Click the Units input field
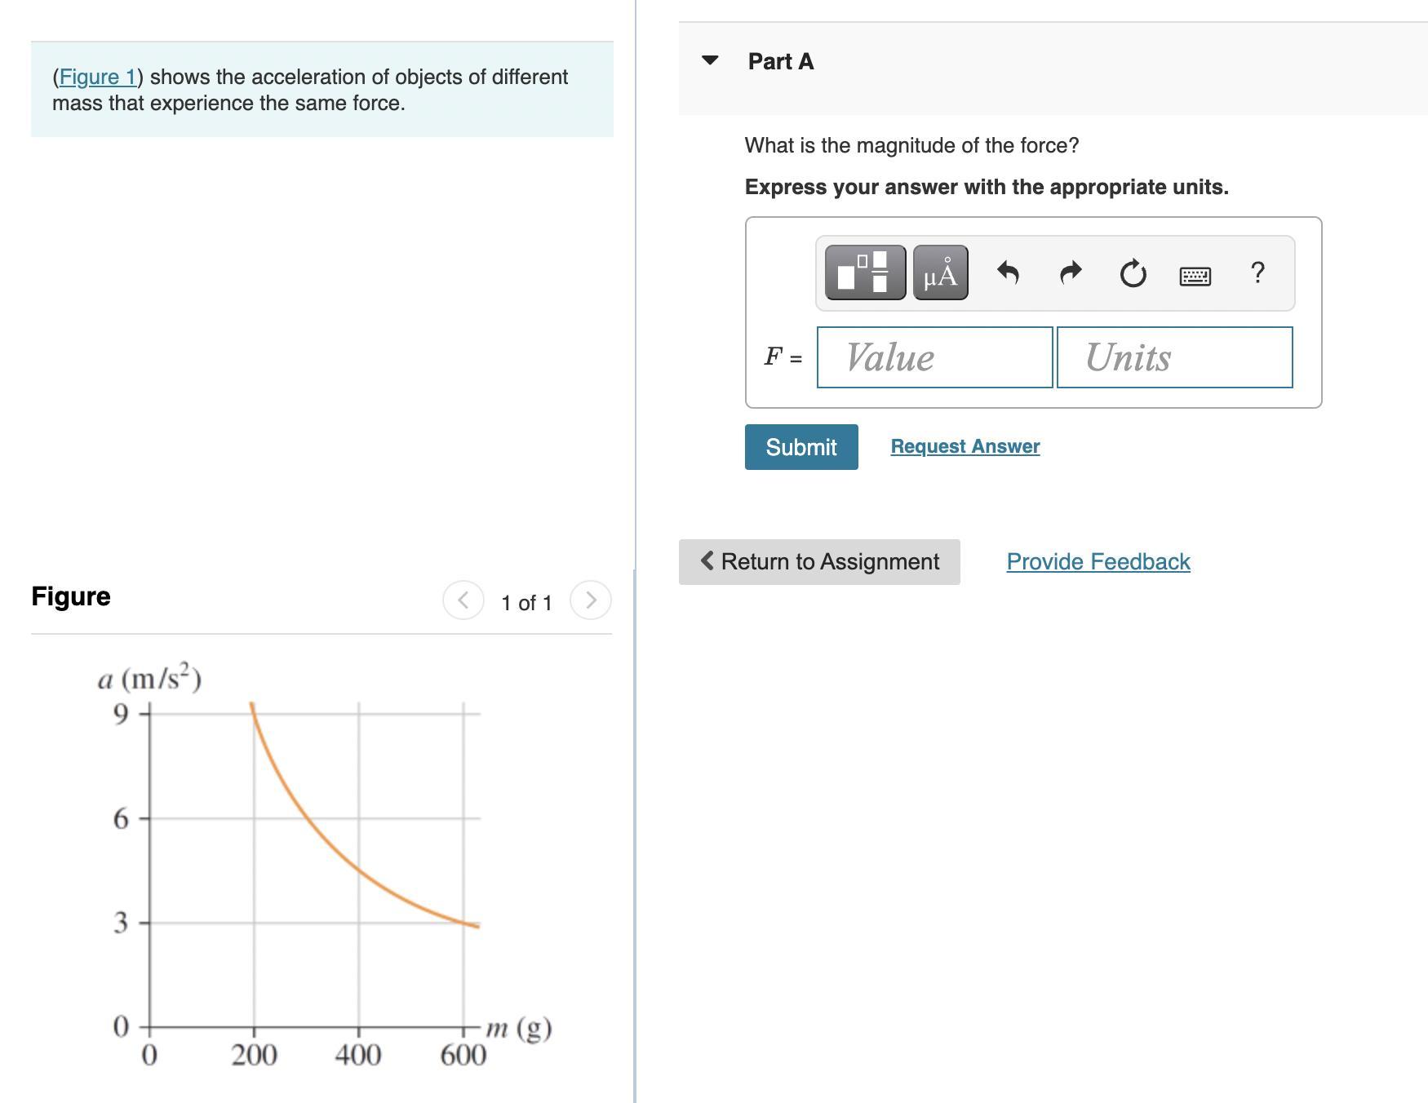Viewport: 1428px width, 1103px height. [x=1174, y=357]
